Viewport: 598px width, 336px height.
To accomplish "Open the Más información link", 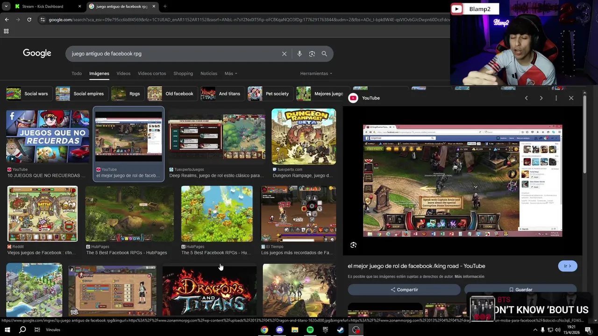I will (469, 277).
